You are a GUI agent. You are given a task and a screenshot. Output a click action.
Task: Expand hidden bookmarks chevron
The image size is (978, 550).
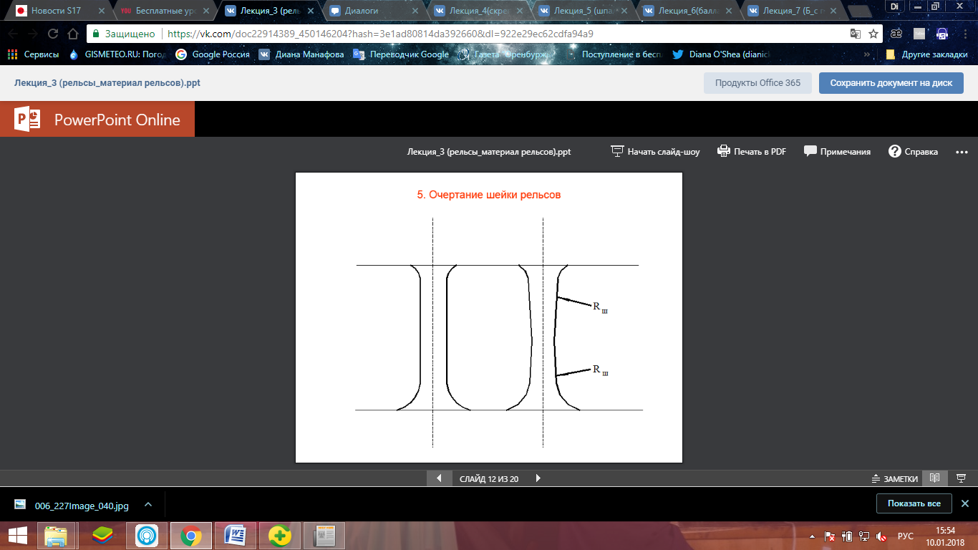click(x=867, y=54)
